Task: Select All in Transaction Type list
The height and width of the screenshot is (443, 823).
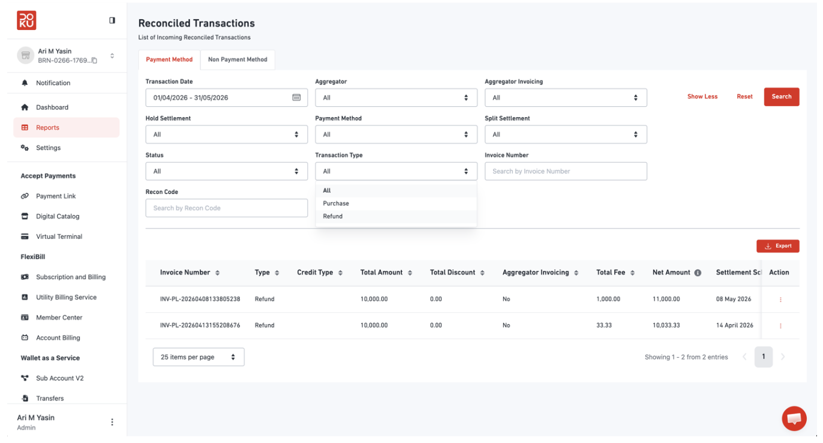Action: 397,190
